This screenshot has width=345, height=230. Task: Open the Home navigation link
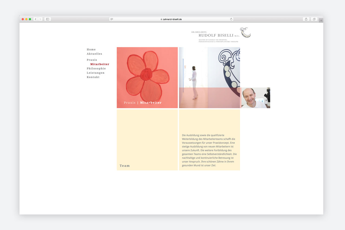(91, 50)
